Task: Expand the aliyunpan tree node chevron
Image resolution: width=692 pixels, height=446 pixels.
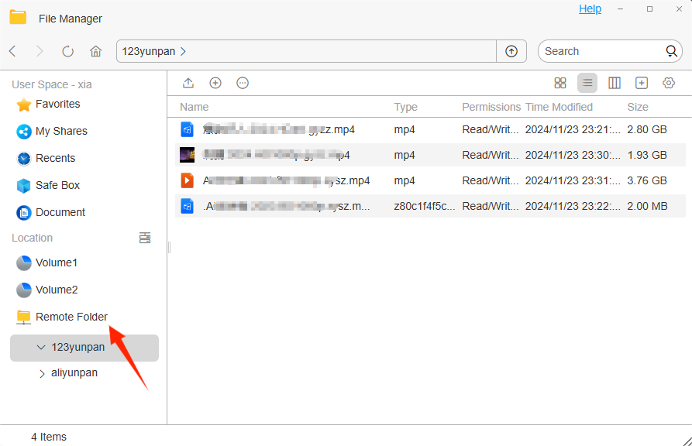Action: click(42, 374)
